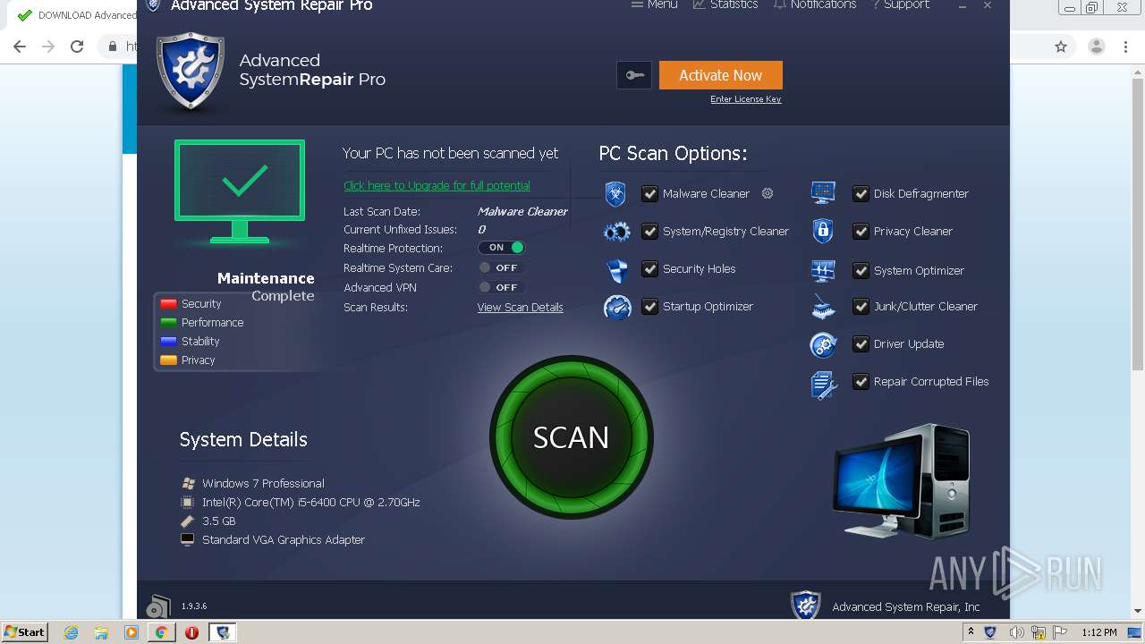Click the footer Advanced System Repair shield emblem
This screenshot has height=644, width=1145.
tap(806, 605)
